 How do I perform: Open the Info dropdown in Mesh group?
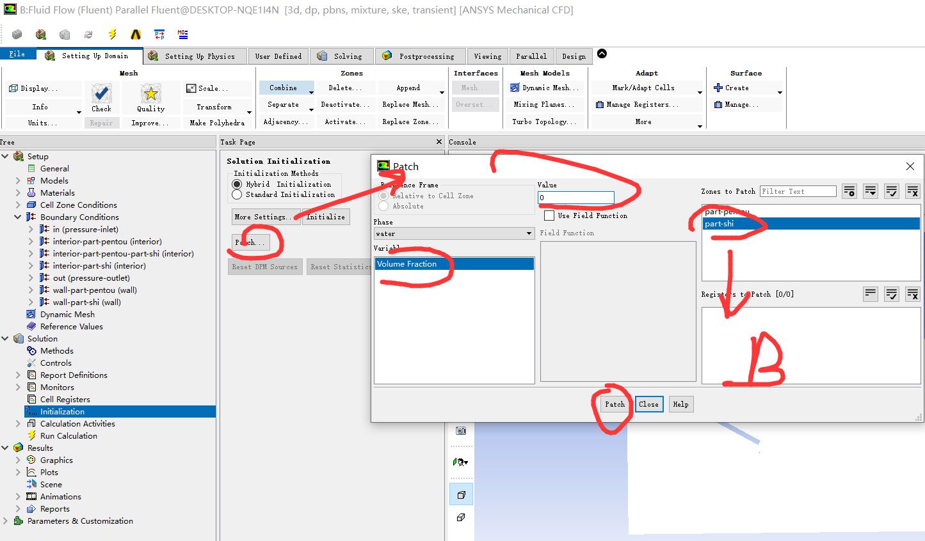(79, 112)
